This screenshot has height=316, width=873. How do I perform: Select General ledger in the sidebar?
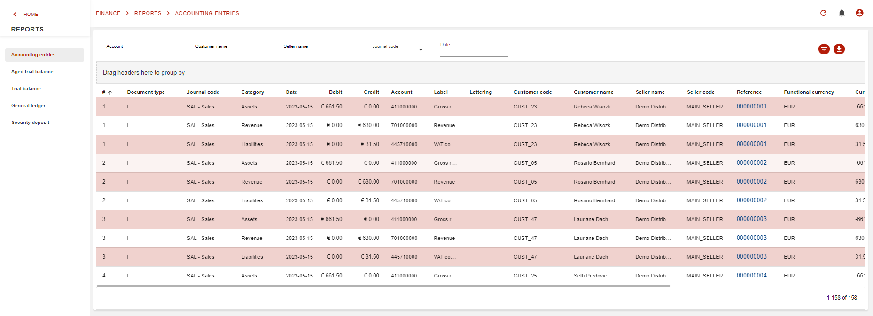click(x=29, y=106)
